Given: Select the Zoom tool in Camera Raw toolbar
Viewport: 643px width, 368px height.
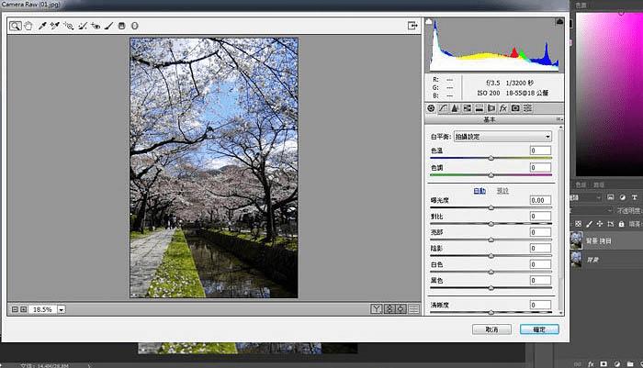Looking at the screenshot, I should (x=16, y=26).
